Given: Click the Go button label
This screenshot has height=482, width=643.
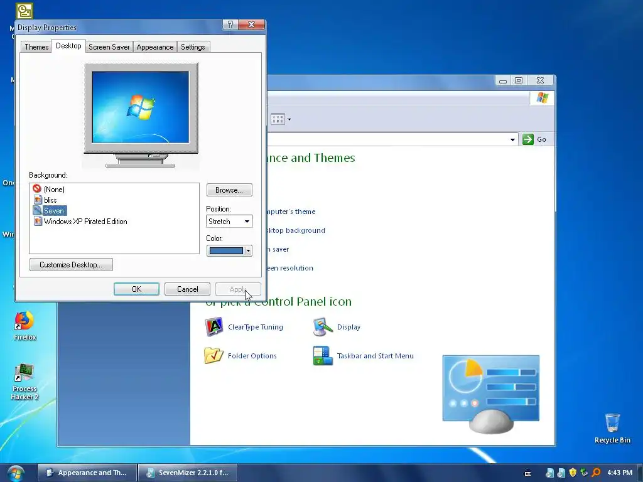Looking at the screenshot, I should tap(541, 139).
